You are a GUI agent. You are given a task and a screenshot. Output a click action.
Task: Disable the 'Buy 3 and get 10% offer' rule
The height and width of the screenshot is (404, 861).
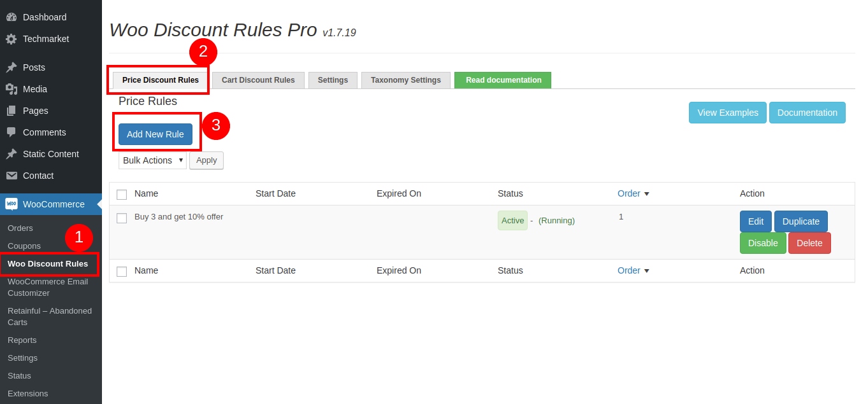tap(763, 243)
